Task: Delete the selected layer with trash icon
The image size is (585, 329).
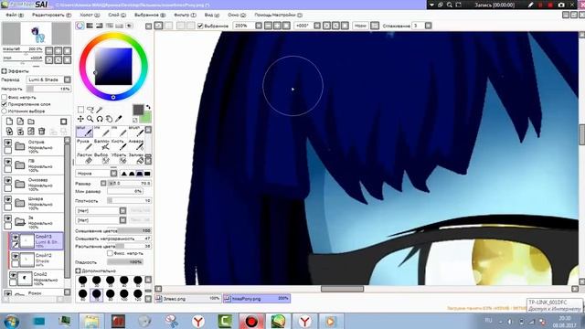Action: [x=42, y=131]
